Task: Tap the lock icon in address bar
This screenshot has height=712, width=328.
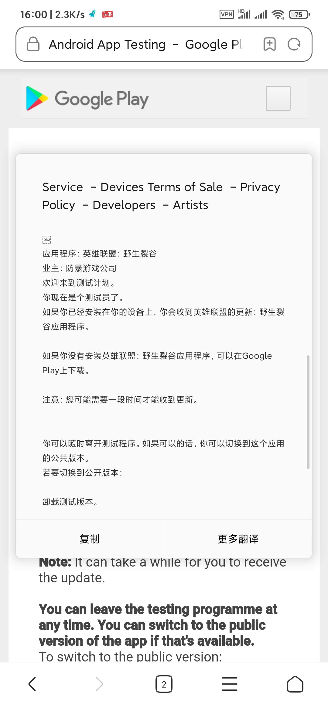Action: 33,44
